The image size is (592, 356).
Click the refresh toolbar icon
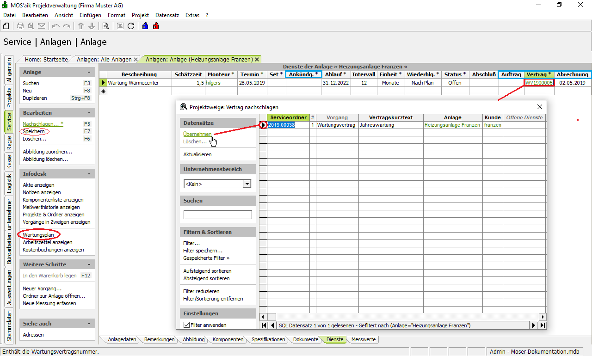coord(131,26)
